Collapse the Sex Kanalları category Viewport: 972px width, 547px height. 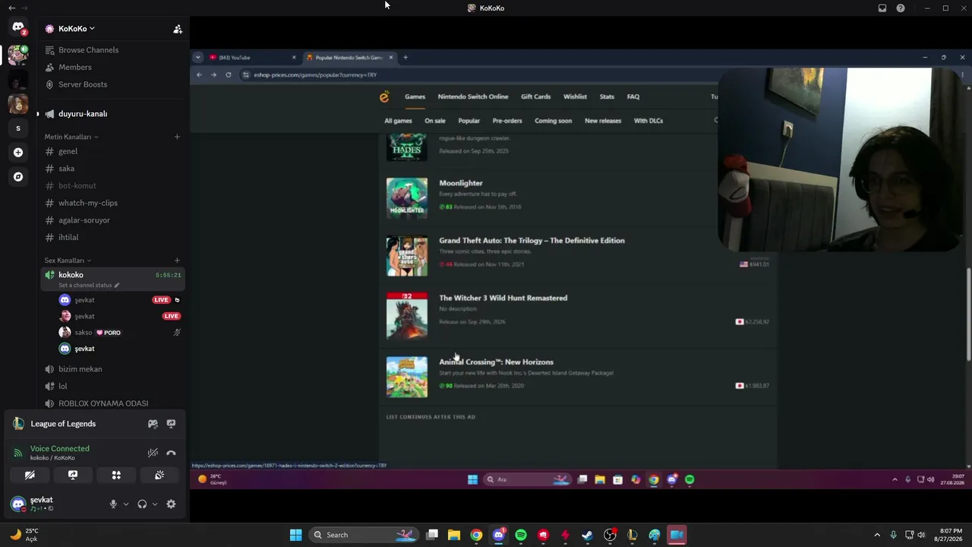point(68,261)
